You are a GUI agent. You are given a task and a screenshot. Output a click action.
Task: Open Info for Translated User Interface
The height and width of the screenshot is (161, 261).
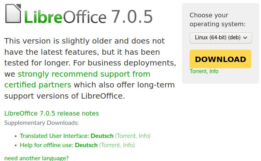tap(144, 136)
